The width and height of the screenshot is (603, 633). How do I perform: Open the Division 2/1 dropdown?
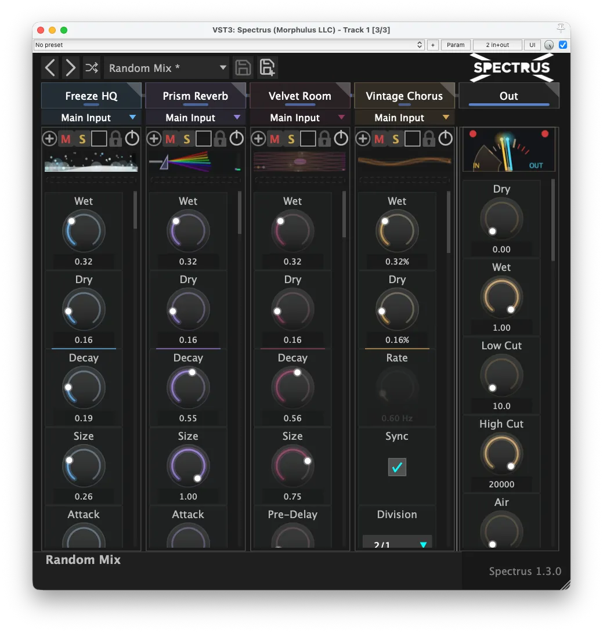click(x=397, y=542)
